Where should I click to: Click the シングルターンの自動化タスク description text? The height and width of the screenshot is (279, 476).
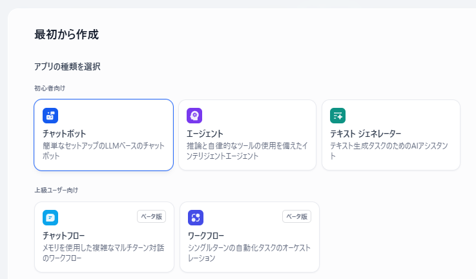[x=249, y=253]
